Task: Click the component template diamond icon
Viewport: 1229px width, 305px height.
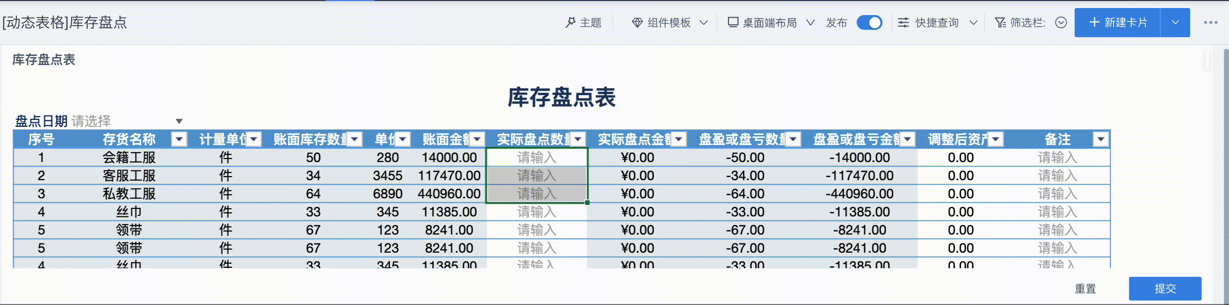Action: point(637,23)
